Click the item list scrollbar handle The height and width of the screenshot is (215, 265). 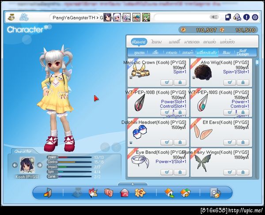coord(257,62)
